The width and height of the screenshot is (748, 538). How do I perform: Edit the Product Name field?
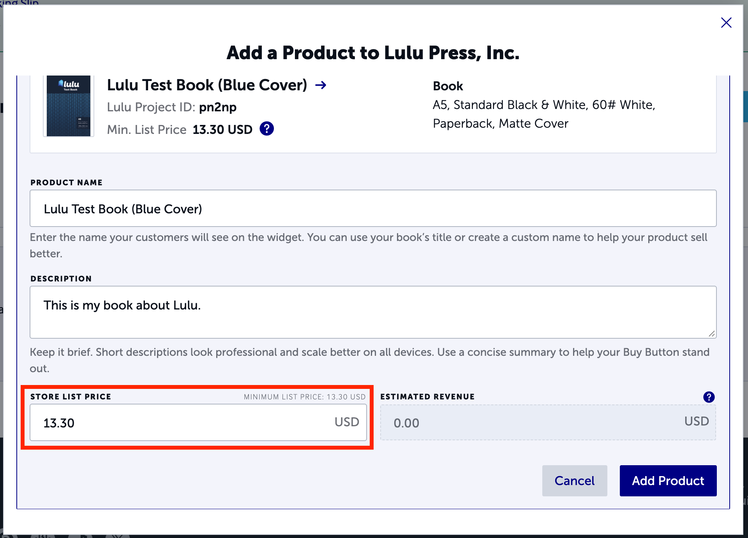click(373, 208)
